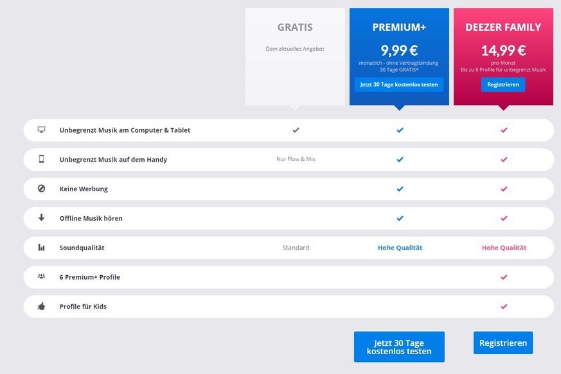Click the computer monitor icon
561x374 pixels.
point(42,130)
